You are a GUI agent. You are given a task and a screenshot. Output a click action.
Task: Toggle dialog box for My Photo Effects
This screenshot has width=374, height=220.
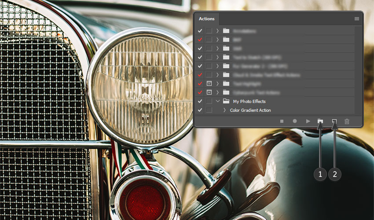(209, 101)
